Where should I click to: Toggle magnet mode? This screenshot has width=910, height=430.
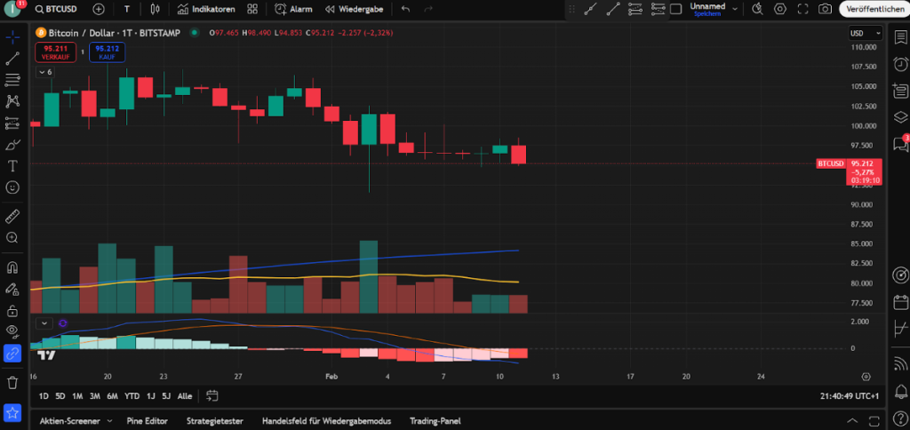click(12, 267)
